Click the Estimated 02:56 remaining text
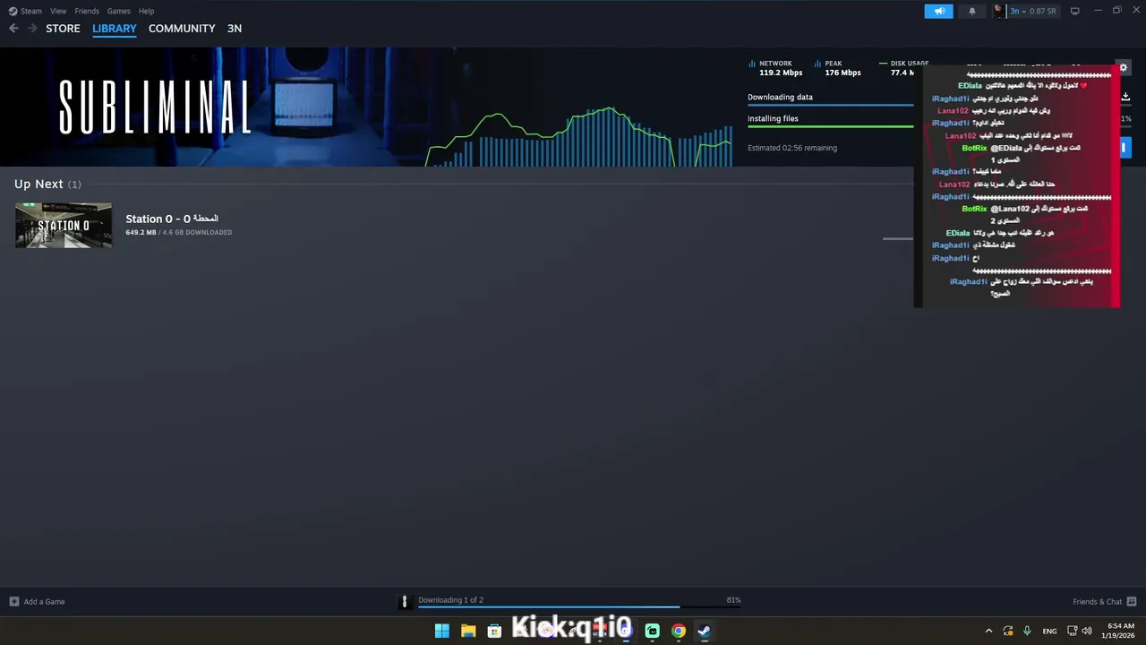Image resolution: width=1146 pixels, height=645 pixels. [x=792, y=148]
